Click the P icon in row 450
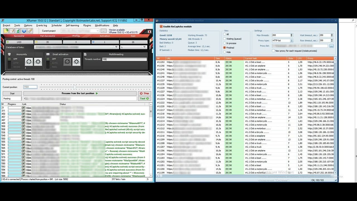Screen dimensions: 357x201 point(24,114)
